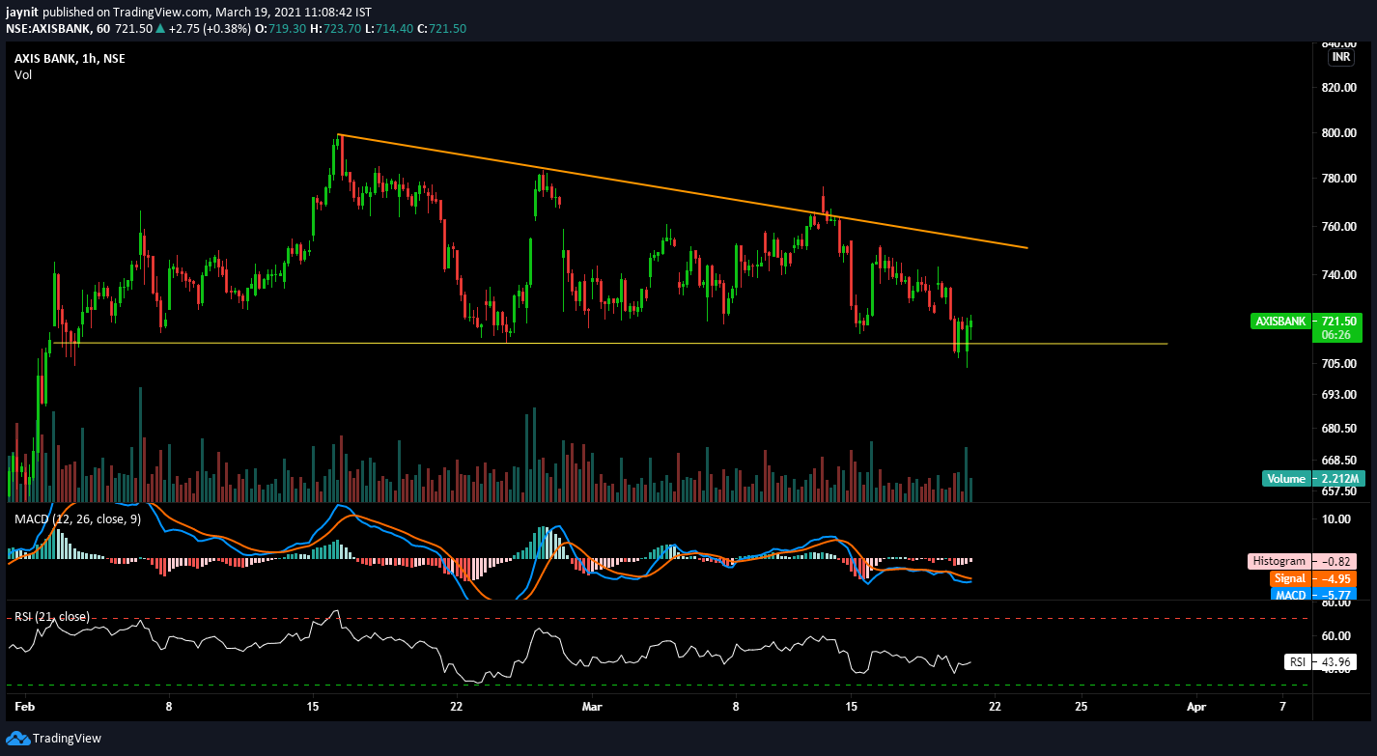The image size is (1377, 756).
Task: Click the jaynit author name
Action: 22,11
